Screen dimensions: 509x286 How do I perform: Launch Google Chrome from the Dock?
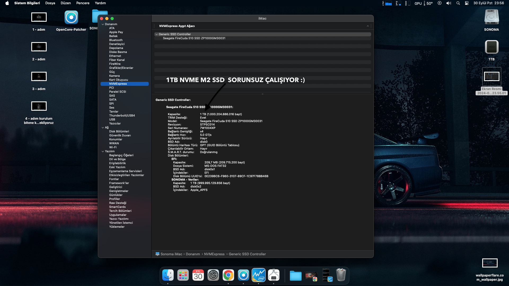(228, 275)
